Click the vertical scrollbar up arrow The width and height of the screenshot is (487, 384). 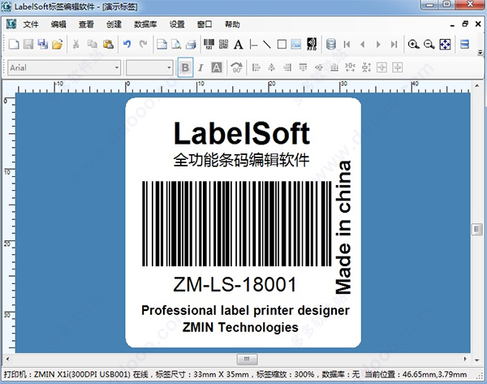(x=476, y=85)
